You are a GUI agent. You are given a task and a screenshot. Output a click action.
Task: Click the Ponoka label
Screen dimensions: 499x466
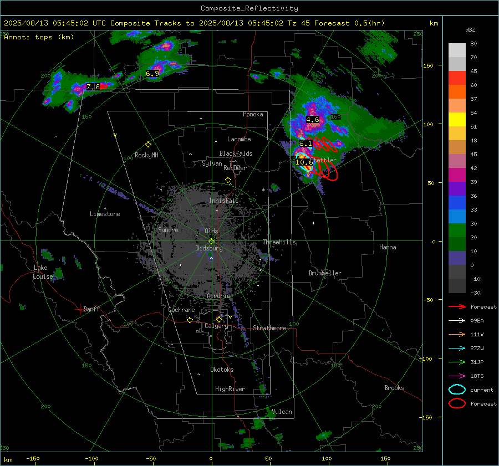pos(253,114)
